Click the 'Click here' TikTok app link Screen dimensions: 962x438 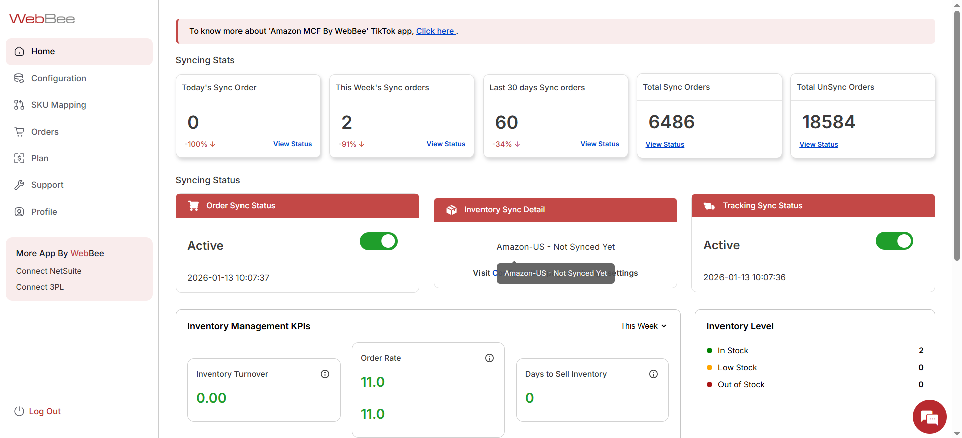pyautogui.click(x=435, y=31)
